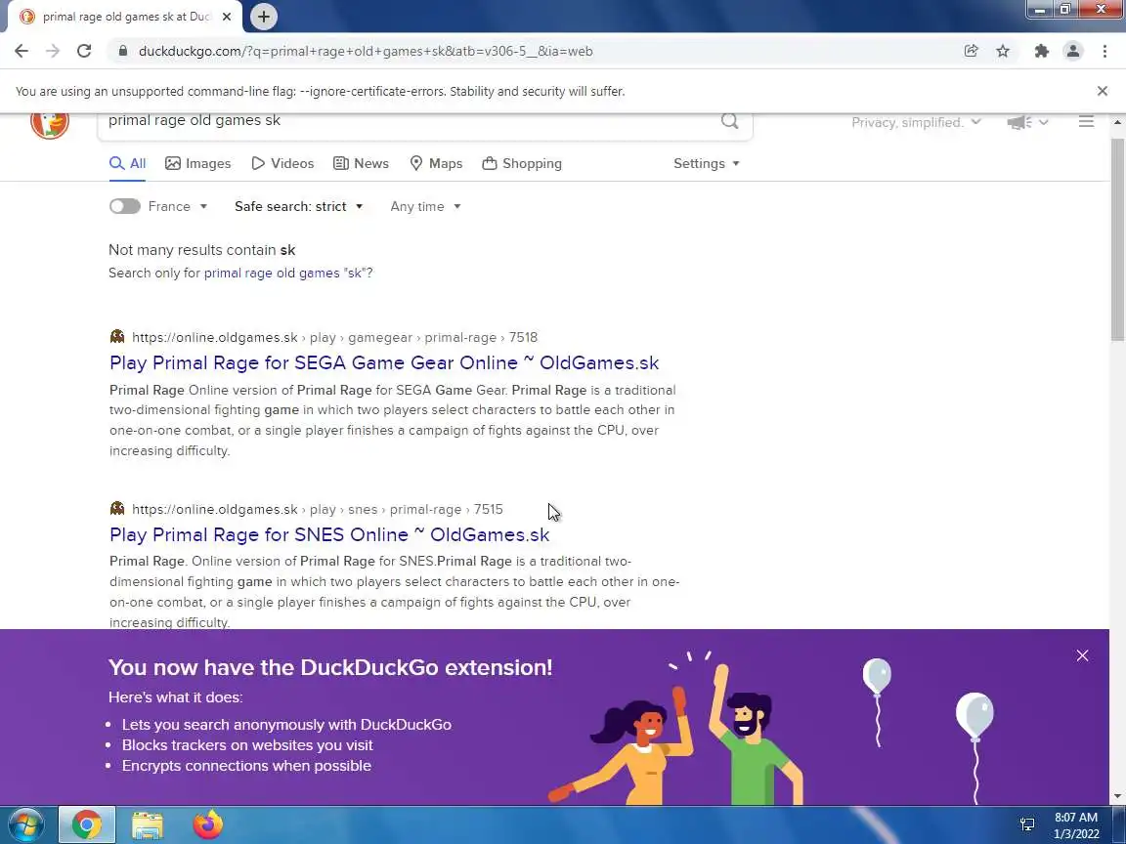Switch to the News tab

(362, 164)
